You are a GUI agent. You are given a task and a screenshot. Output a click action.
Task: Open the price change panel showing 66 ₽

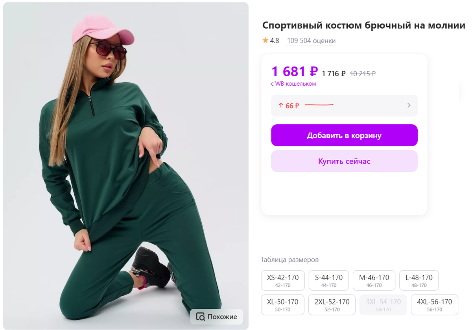(x=344, y=105)
